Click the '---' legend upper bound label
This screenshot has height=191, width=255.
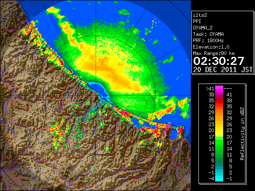point(228,89)
